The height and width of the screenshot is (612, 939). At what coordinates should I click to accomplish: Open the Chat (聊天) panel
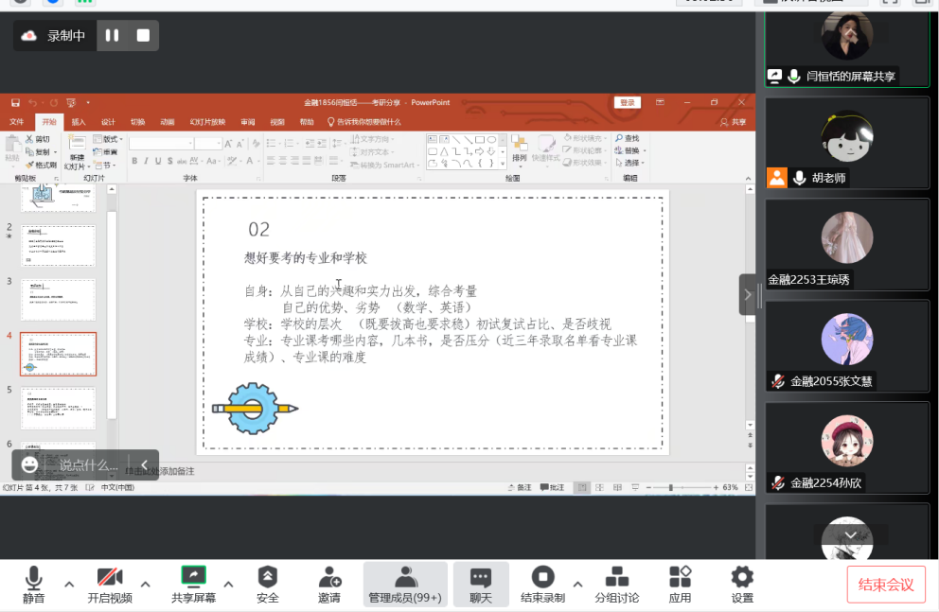click(481, 577)
